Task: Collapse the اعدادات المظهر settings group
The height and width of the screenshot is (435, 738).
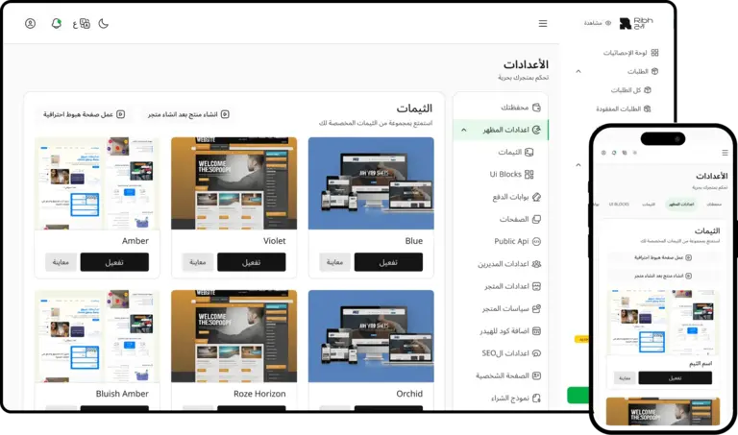Action: coord(464,129)
